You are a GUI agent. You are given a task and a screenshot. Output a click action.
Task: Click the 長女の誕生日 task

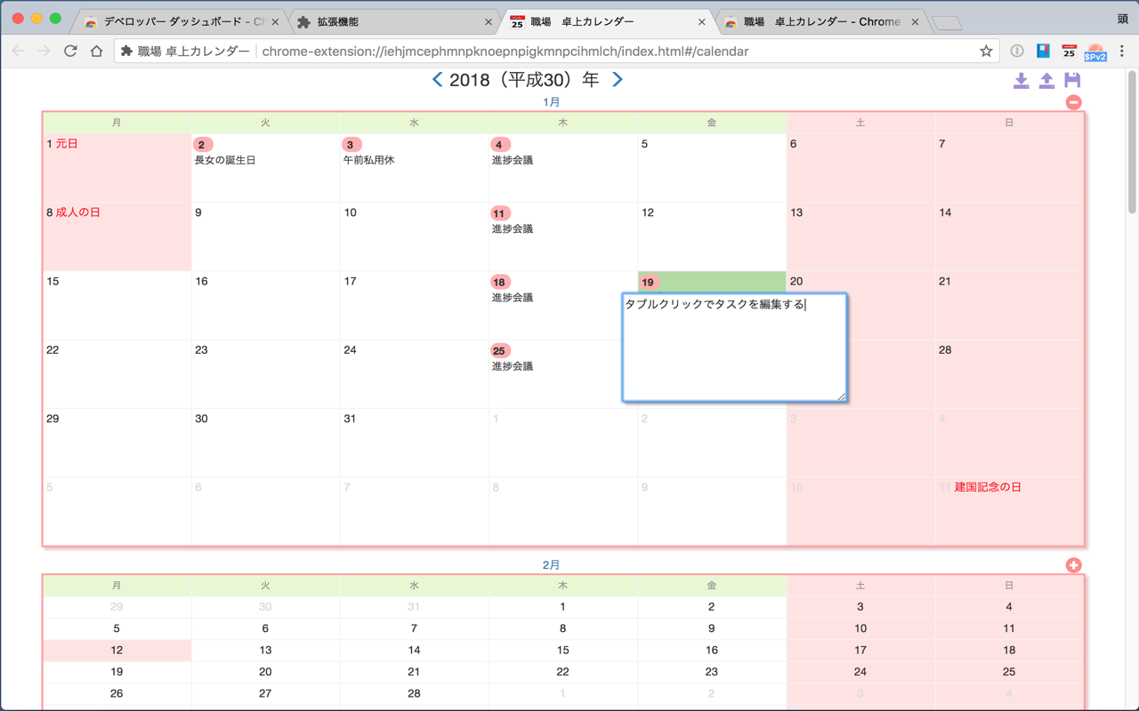tap(225, 160)
